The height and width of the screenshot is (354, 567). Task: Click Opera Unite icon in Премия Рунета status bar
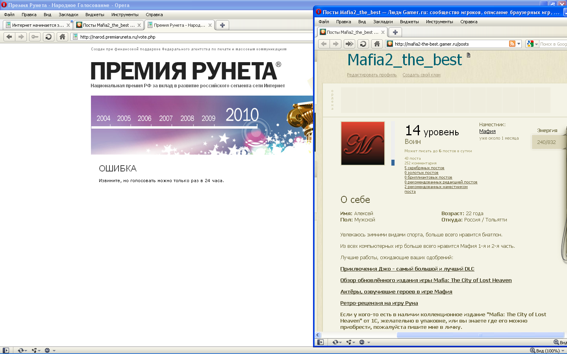34,350
